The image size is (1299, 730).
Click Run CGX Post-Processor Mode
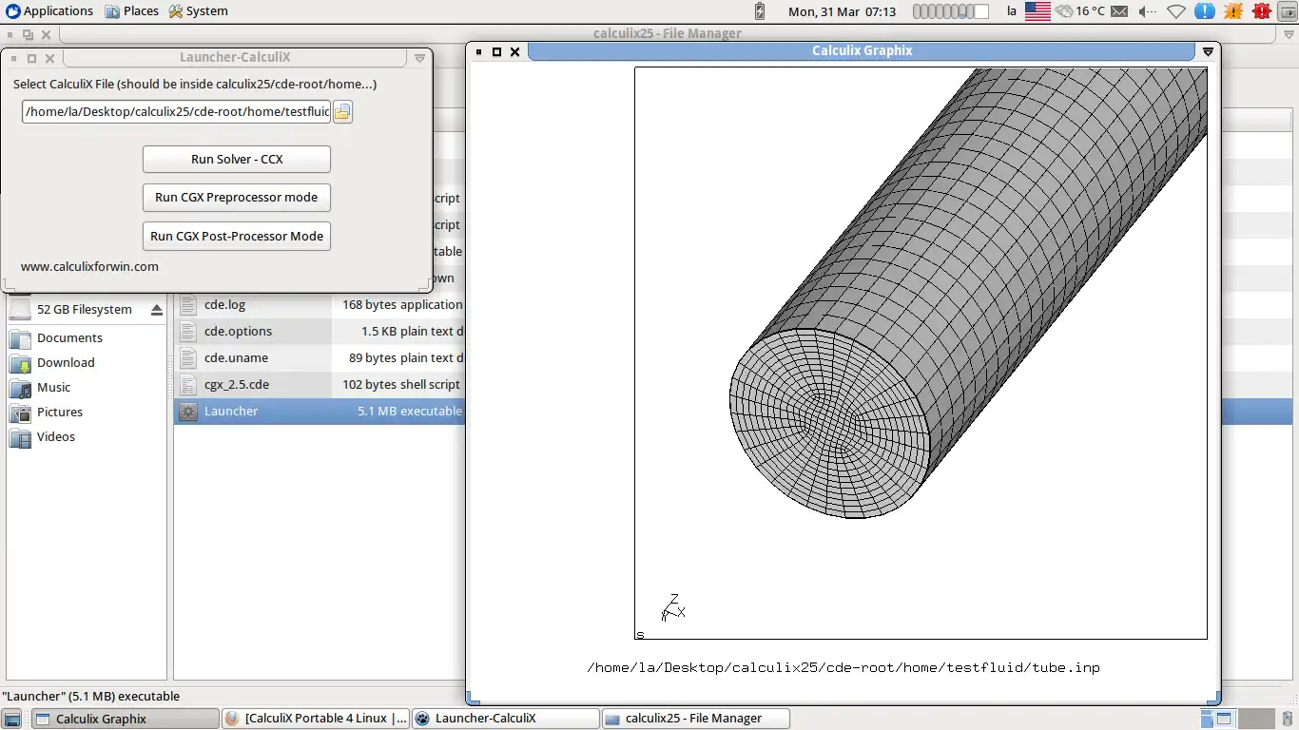[x=237, y=237]
